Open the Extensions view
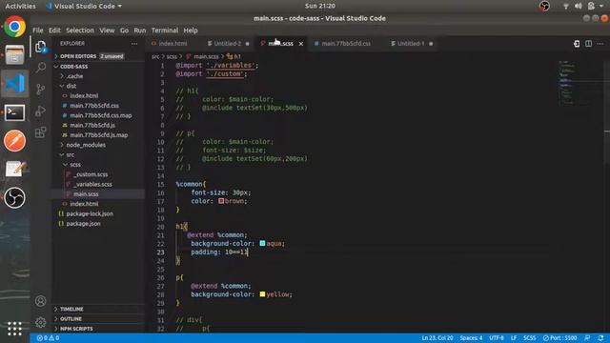 [40, 132]
